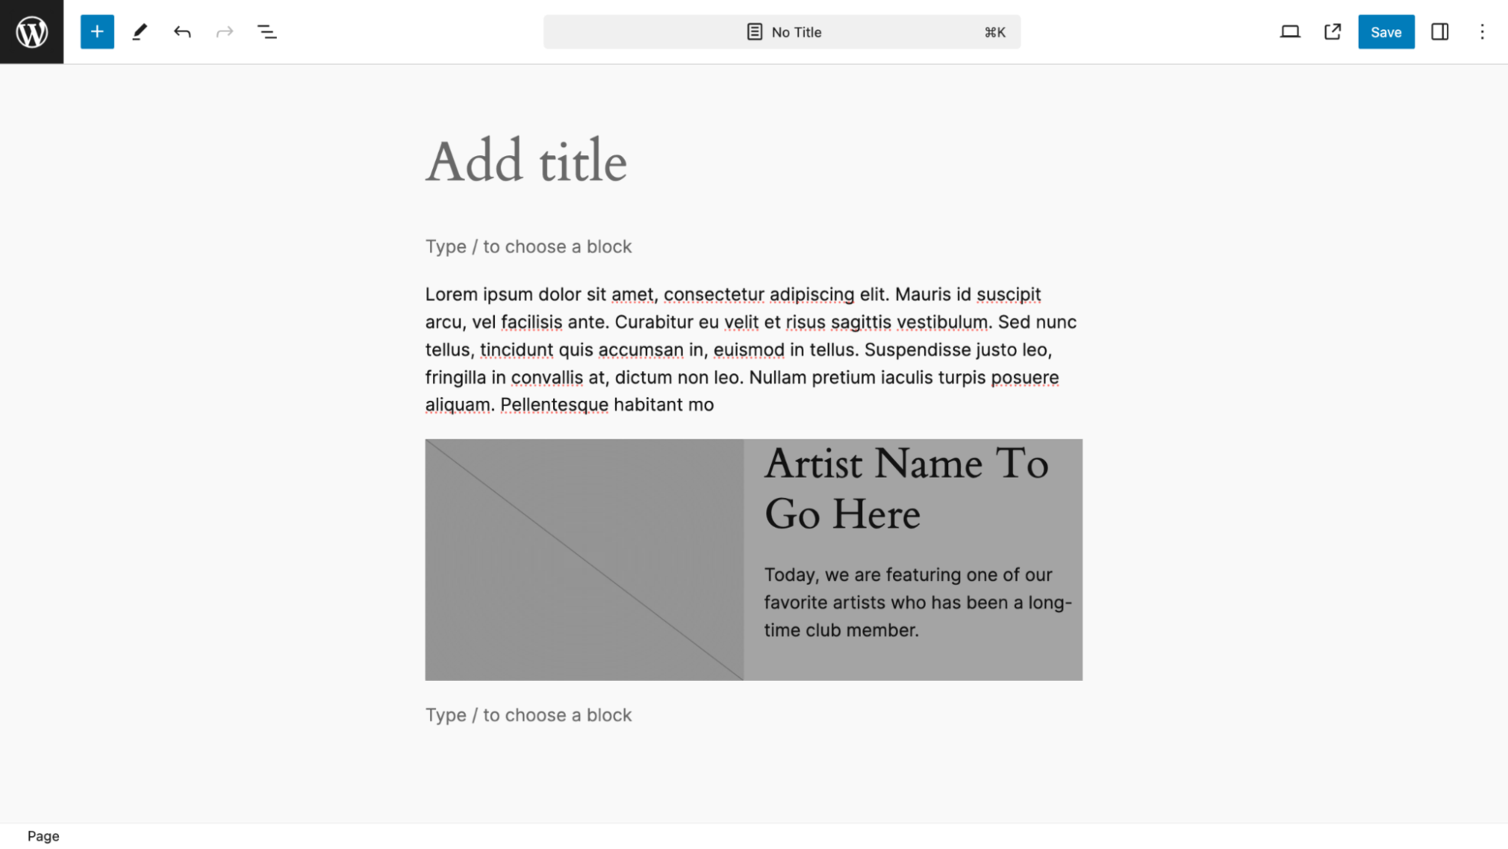Click the Add title placeholder field
The image size is (1508, 849).
tap(526, 159)
